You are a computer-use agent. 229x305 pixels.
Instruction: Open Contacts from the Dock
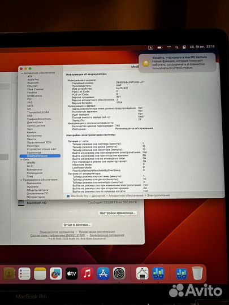coord(9,273)
